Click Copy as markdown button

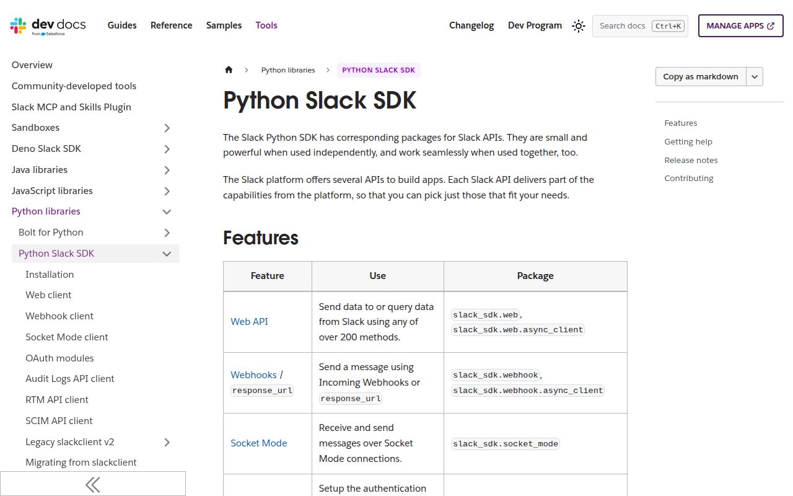coord(701,77)
